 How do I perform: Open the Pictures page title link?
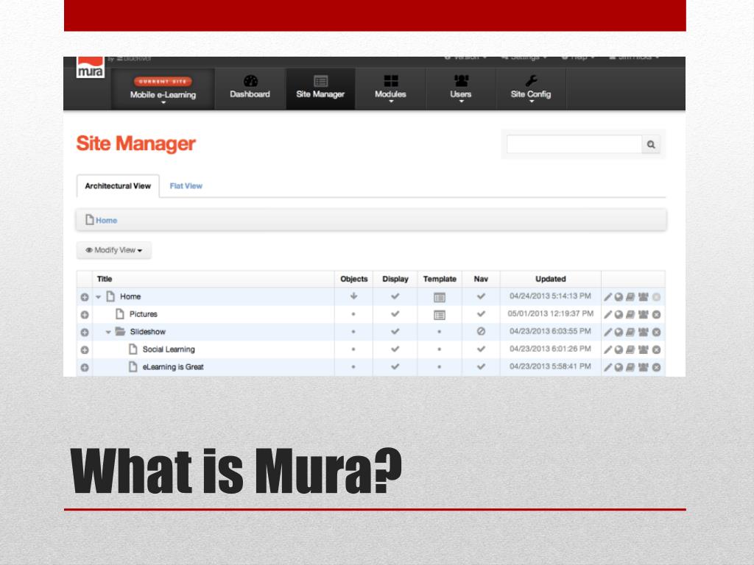(x=144, y=314)
